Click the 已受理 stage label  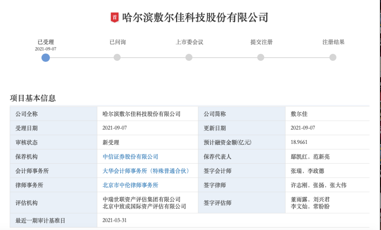pos(46,42)
